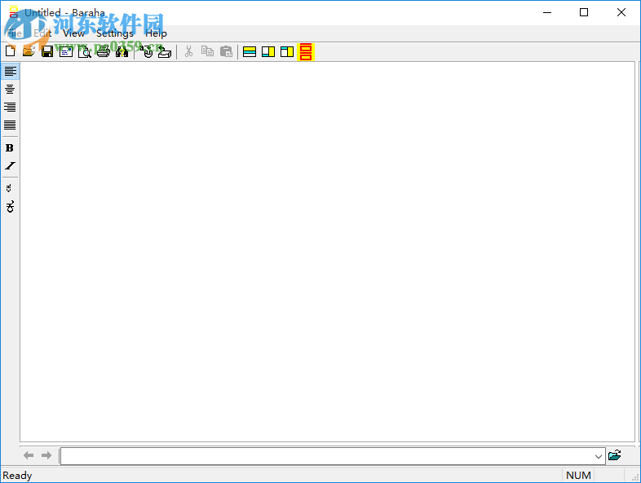Viewport: 641px width, 483px height.
Task: Click the small Kannada letter icon
Action: click(x=9, y=188)
